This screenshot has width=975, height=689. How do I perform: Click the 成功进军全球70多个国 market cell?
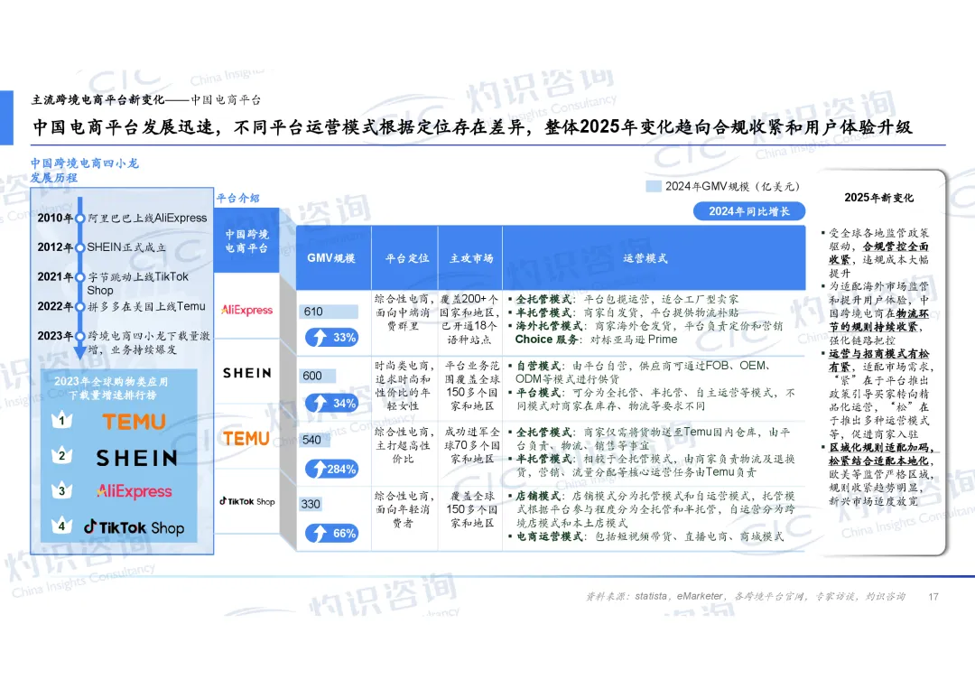click(472, 445)
